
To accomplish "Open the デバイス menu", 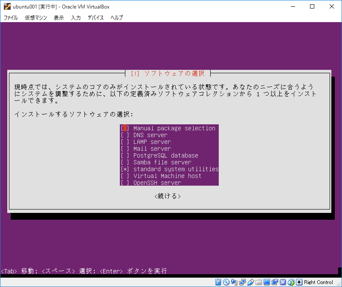I will pyautogui.click(x=96, y=17).
